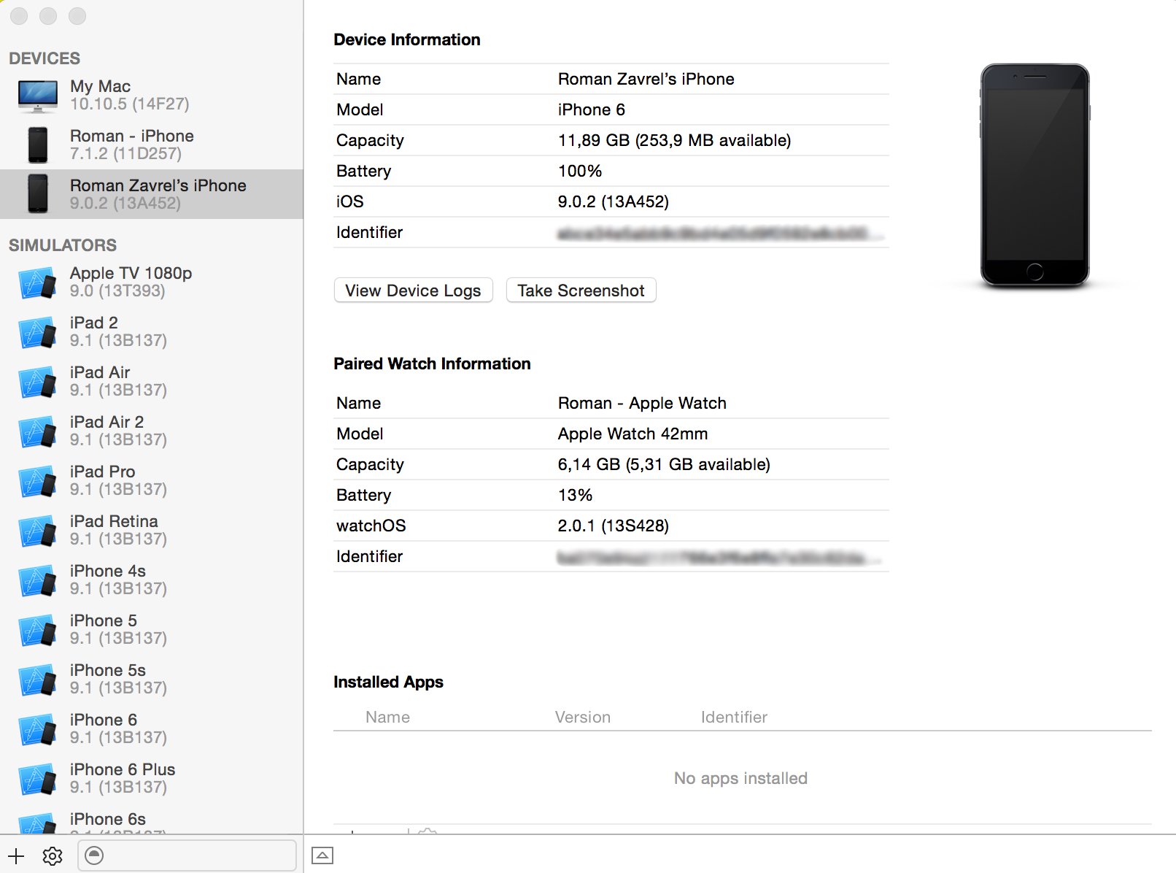Click the DEVICES section header in the sidebar
Viewport: 1176px width, 873px height.
point(45,58)
